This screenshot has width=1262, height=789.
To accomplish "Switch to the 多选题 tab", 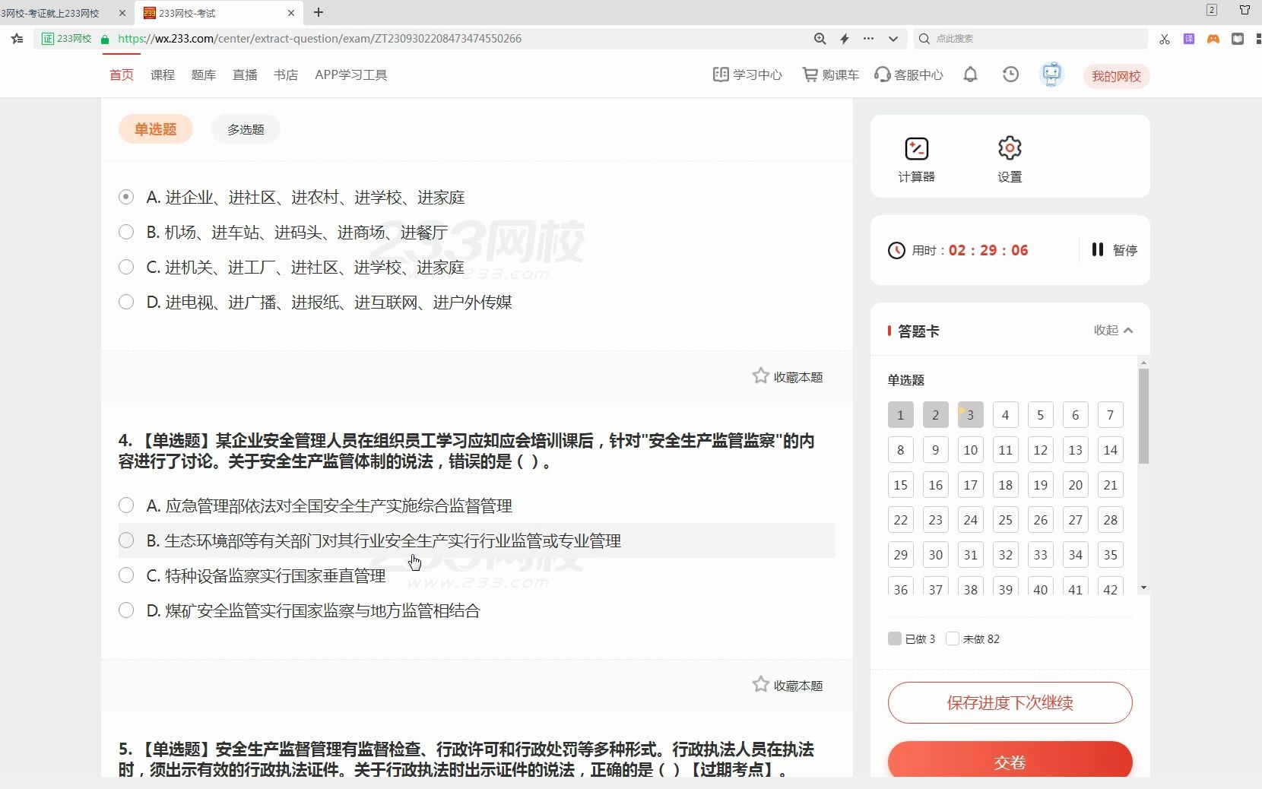I will [244, 128].
